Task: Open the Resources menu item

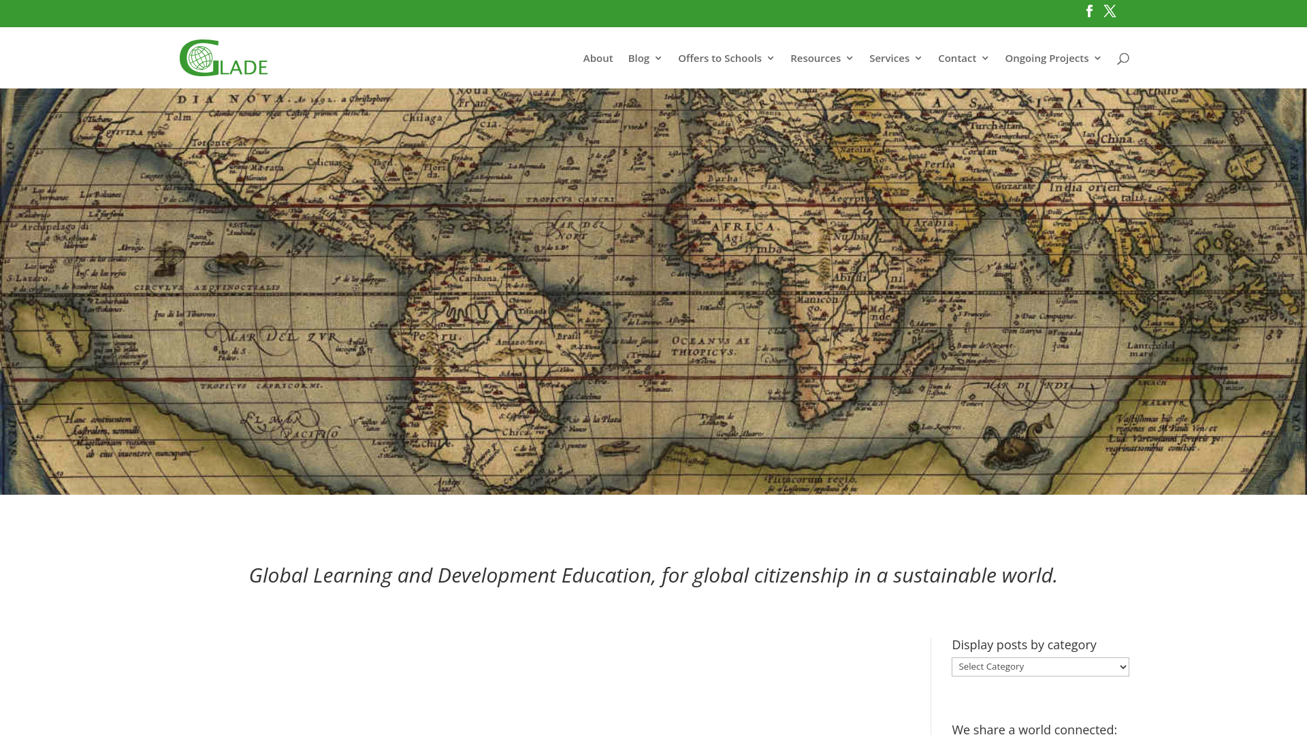Action: [816, 59]
